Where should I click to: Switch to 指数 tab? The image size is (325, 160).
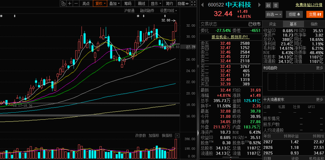pos(314,24)
